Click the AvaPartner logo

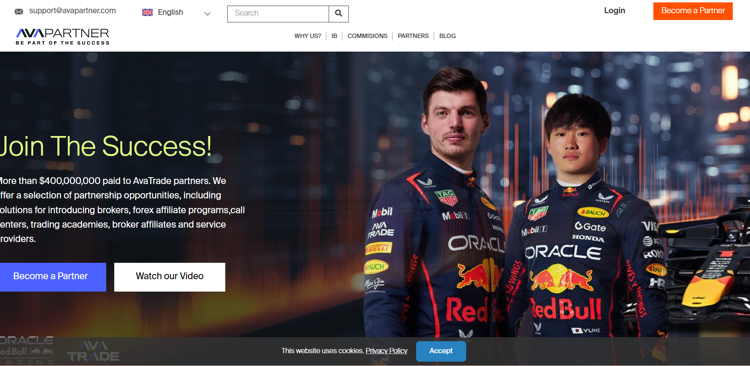point(63,36)
